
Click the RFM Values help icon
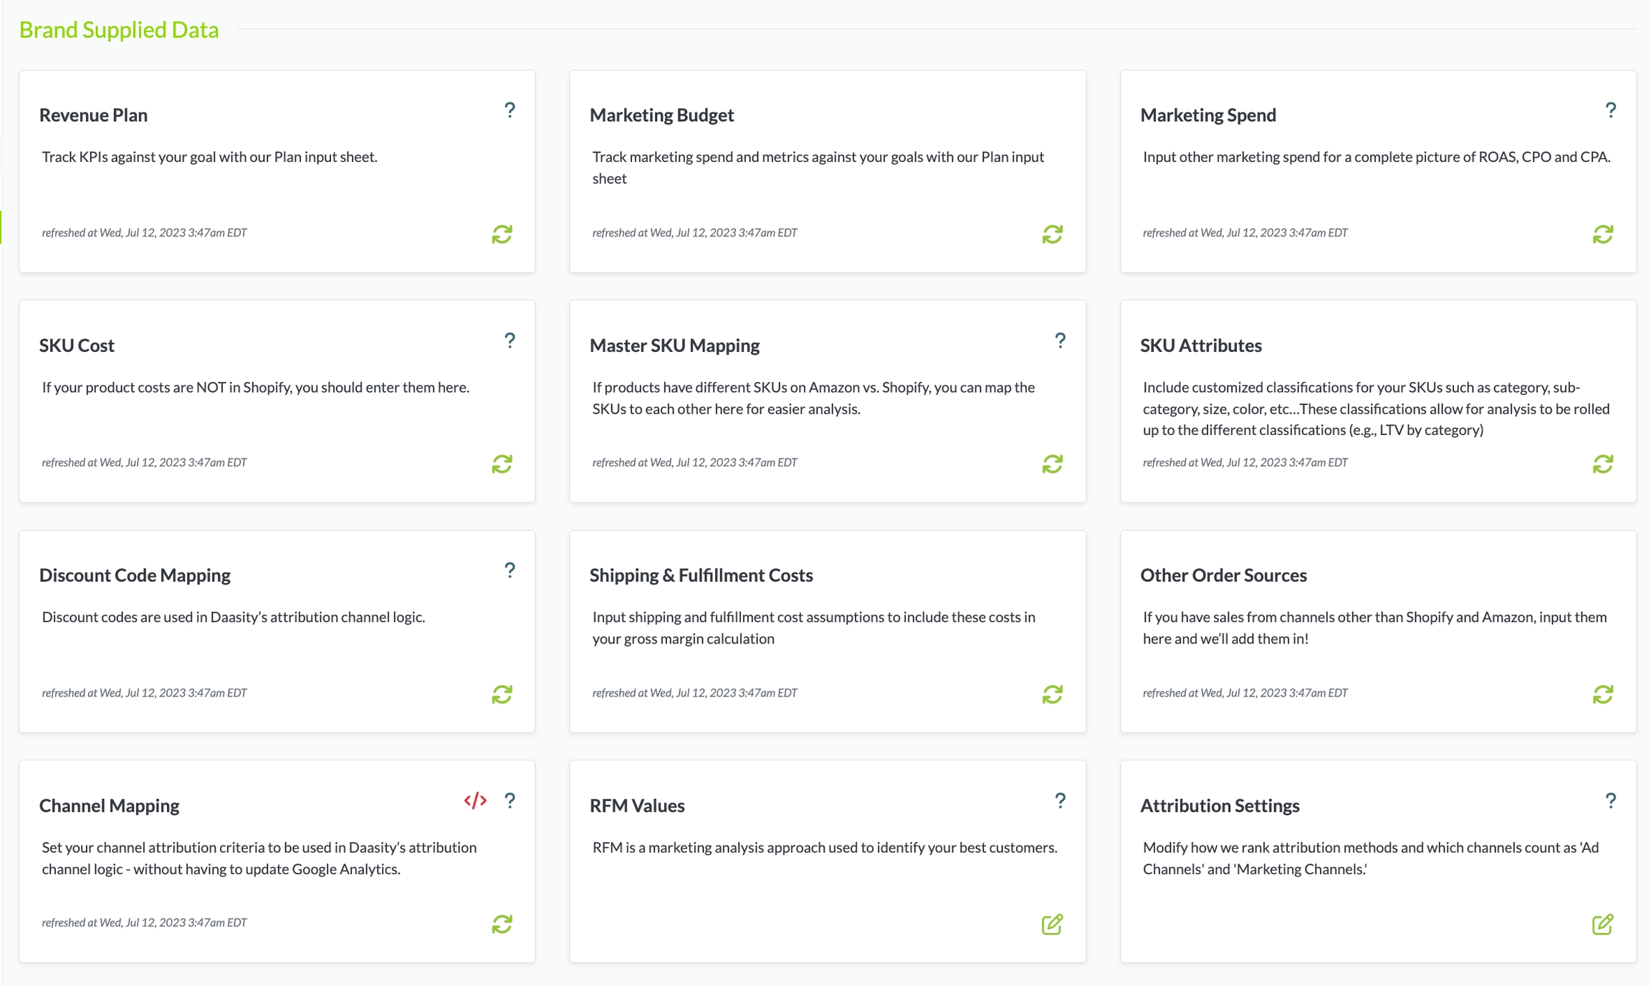1060,800
